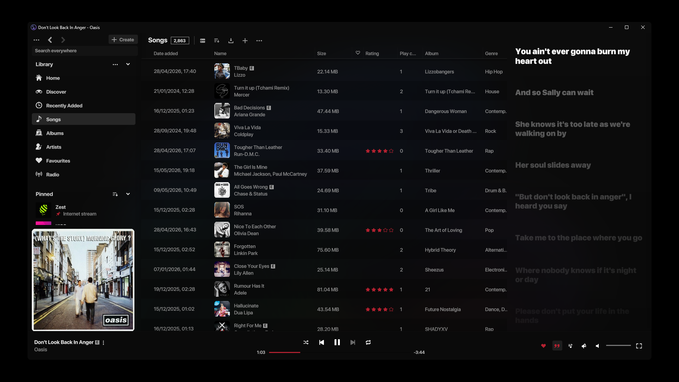Image resolution: width=679 pixels, height=382 pixels.
Task: Toggle repeat mode
Action: coord(368,342)
